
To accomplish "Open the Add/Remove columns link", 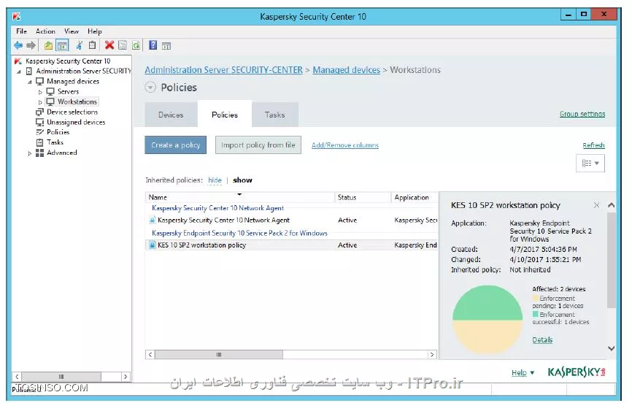I will [345, 145].
